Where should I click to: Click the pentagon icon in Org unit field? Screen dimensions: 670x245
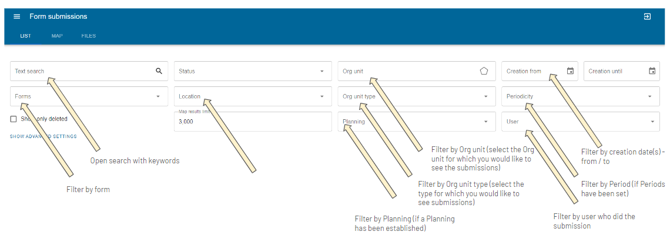pos(484,71)
